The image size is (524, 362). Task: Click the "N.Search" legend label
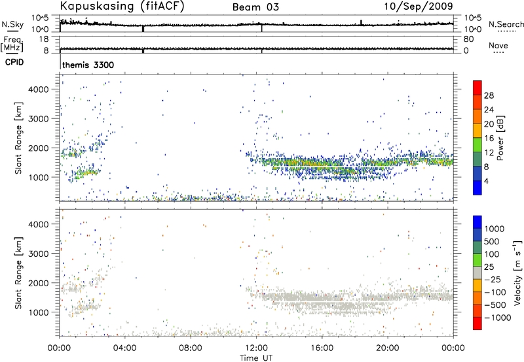[x=506, y=24]
